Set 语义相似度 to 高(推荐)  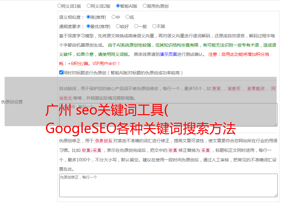pyautogui.click(x=88, y=17)
